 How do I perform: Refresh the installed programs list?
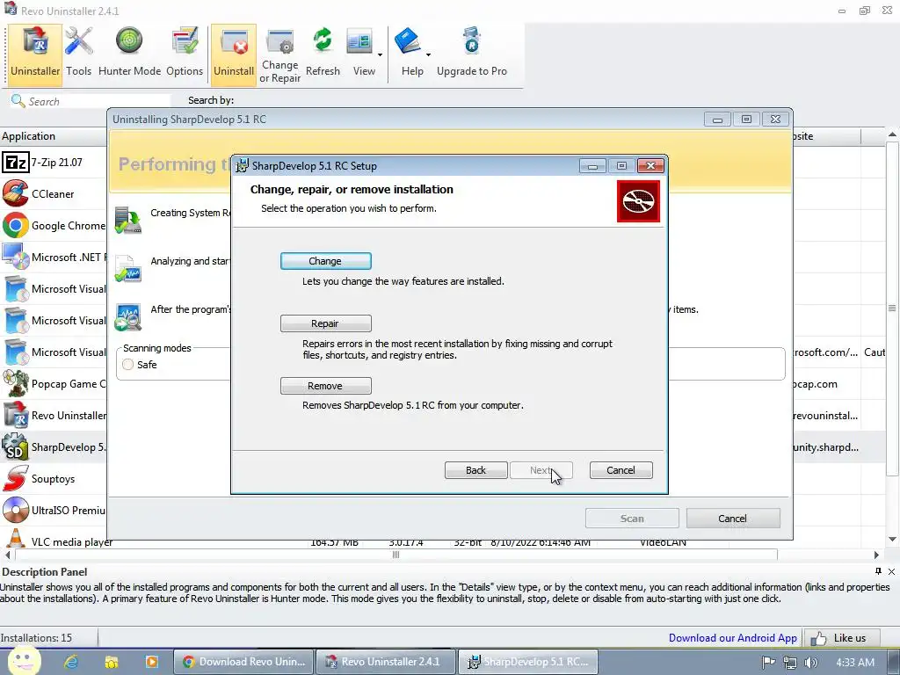(x=323, y=52)
